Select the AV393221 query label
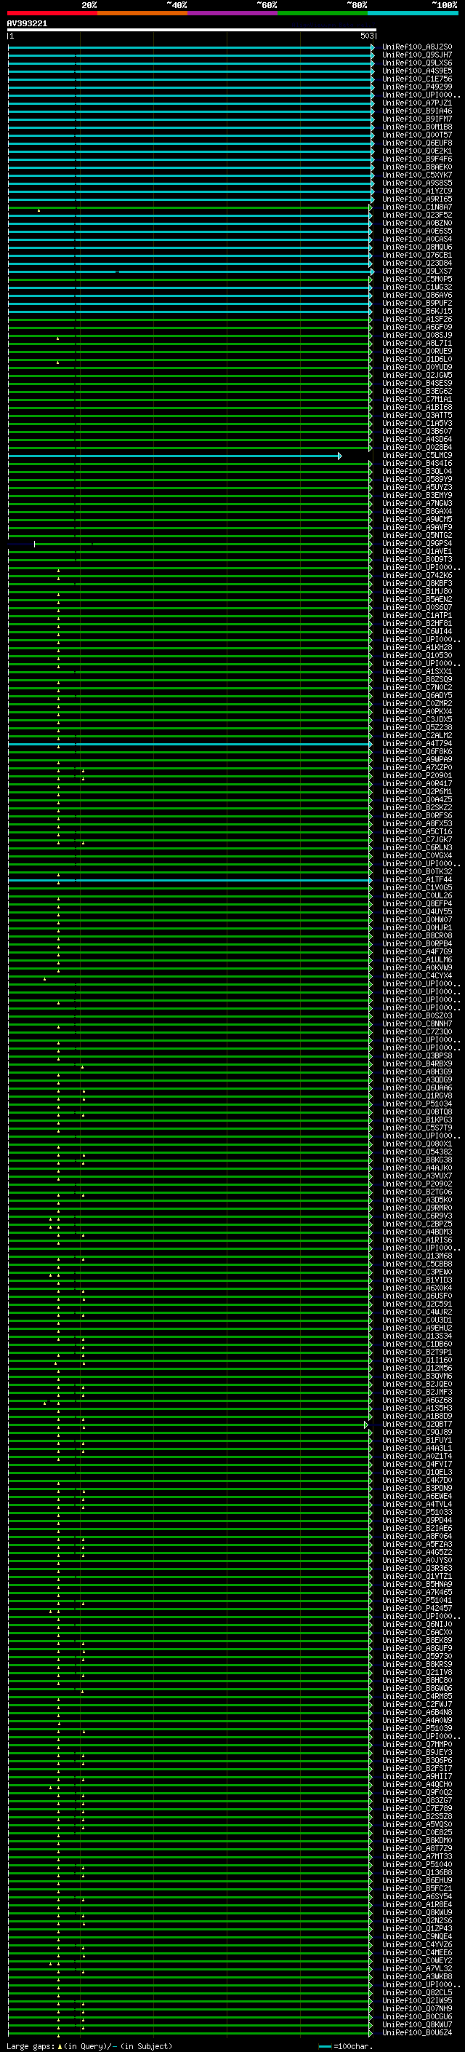 [27, 24]
